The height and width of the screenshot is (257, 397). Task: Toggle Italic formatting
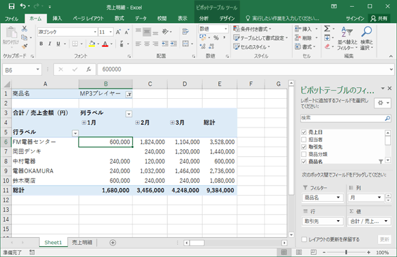(x=50, y=44)
